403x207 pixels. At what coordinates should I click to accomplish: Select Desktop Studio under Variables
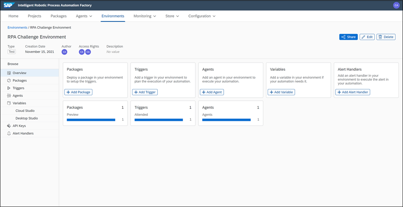coord(29,118)
